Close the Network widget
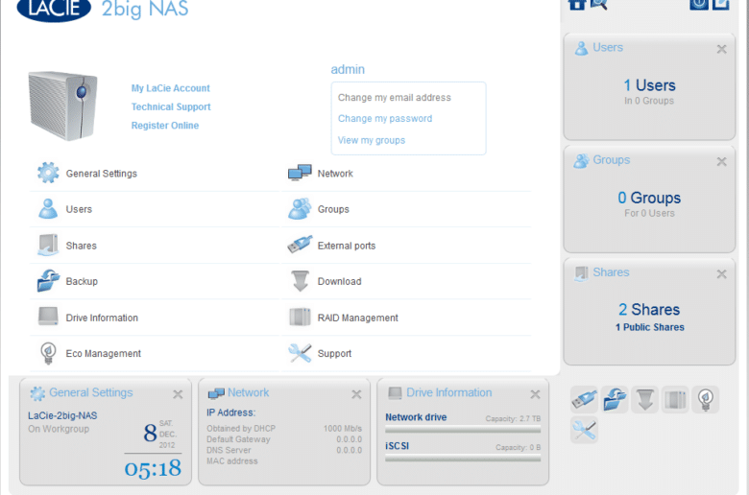Image resolution: width=749 pixels, height=495 pixels. (x=356, y=394)
